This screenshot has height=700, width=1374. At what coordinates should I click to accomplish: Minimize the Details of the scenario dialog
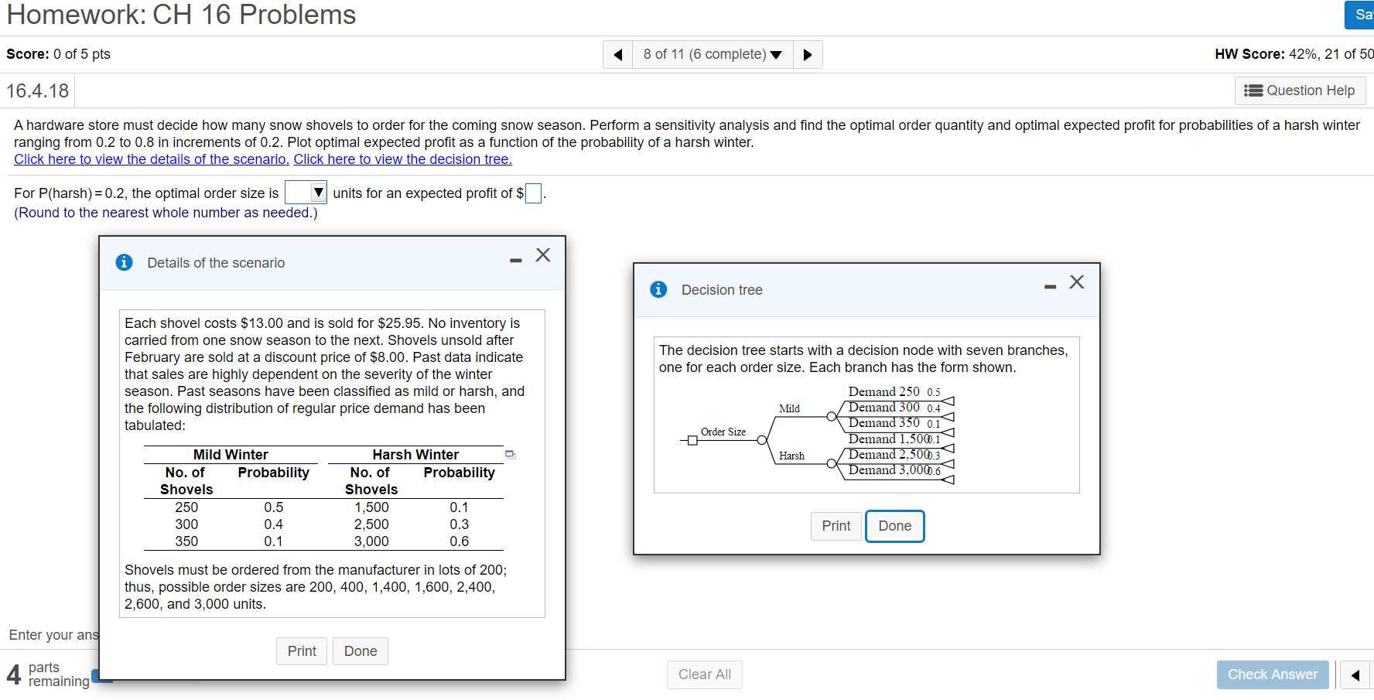click(515, 261)
